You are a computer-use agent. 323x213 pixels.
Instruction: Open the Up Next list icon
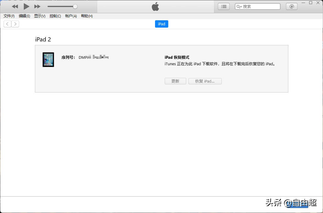click(223, 6)
